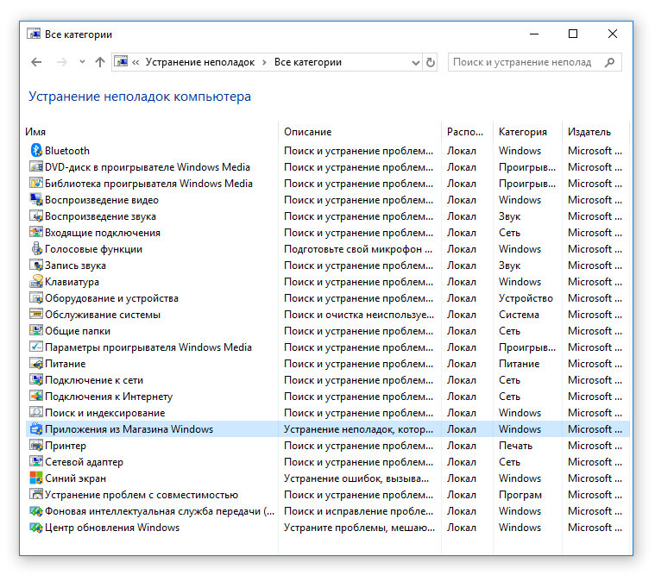Expand hidden breadcrumb locations via double chevron
The width and height of the screenshot is (655, 575).
coord(135,62)
